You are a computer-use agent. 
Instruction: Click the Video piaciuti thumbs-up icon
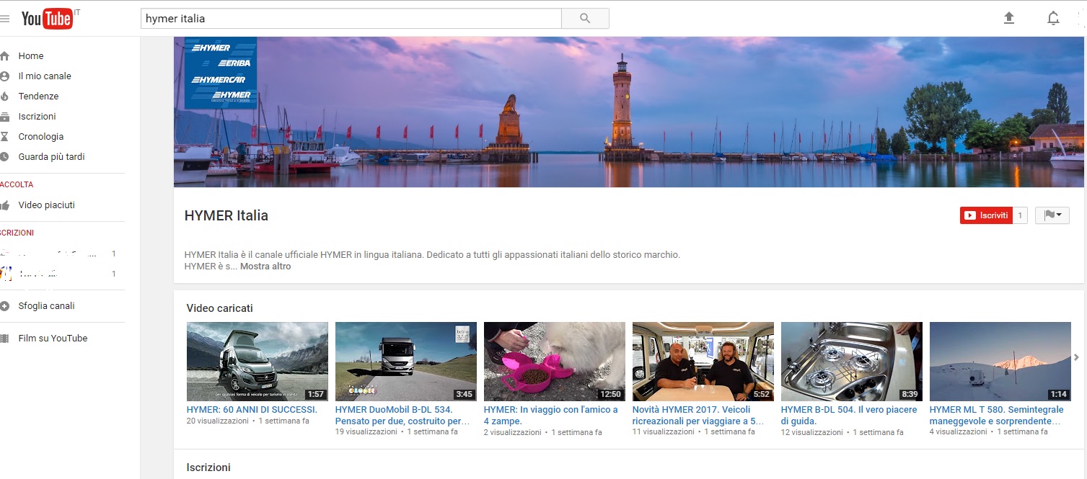4,205
